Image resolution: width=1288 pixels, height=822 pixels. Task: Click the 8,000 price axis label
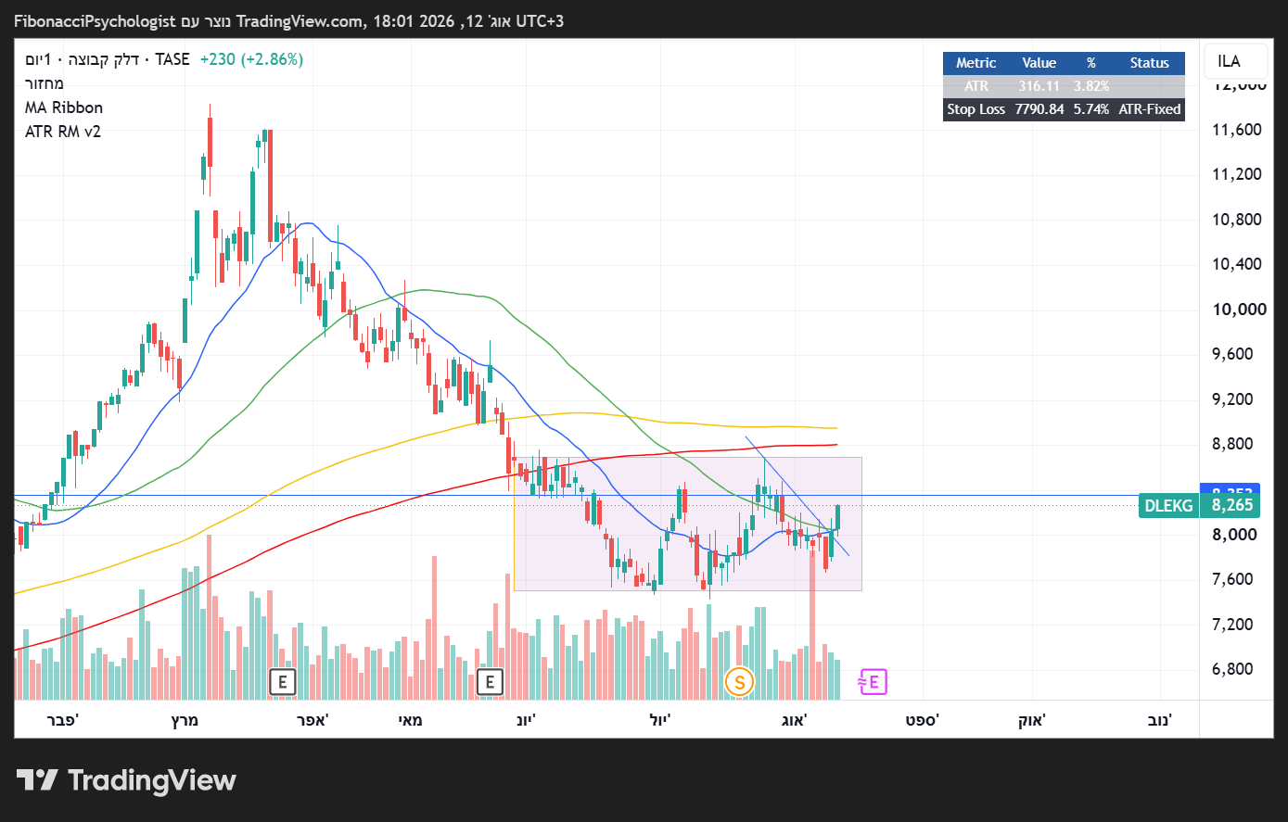pos(1234,535)
